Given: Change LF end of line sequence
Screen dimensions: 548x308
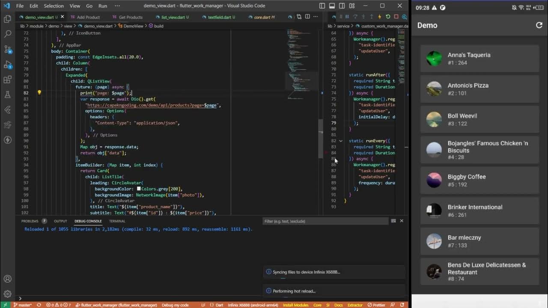Looking at the screenshot, I should pyautogui.click(x=203, y=305).
